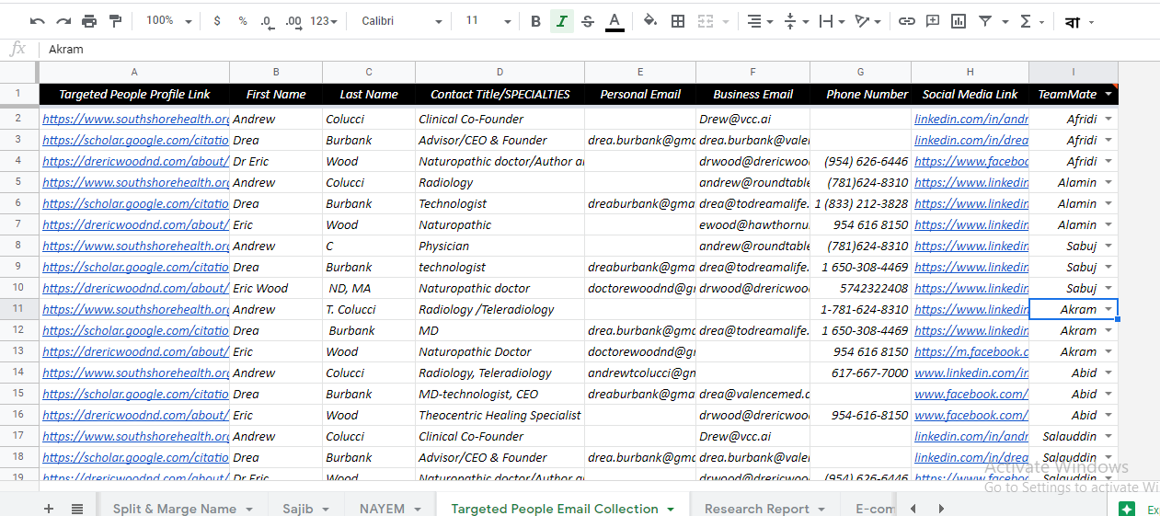The image size is (1160, 516).
Task: Click the add new sheet plus button
Action: (x=49, y=509)
